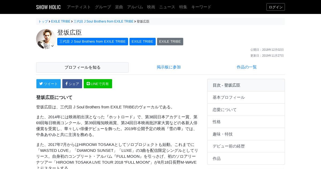This screenshot has height=169, width=321.
Task: Click the blue EXILE TRIBE tag
Action: [x=143, y=42]
